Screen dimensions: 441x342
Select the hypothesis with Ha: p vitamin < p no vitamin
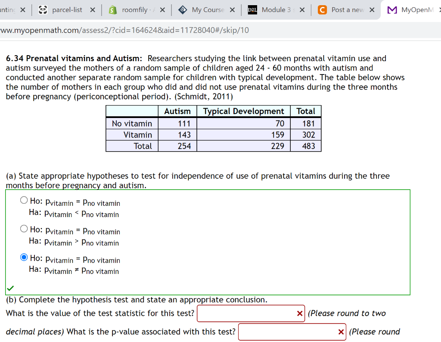24,200
